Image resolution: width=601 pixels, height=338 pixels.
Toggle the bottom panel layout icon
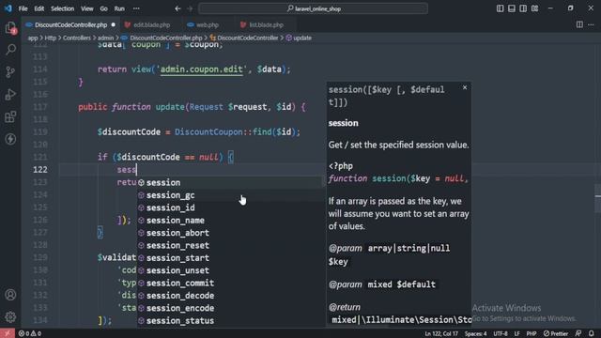[512, 8]
